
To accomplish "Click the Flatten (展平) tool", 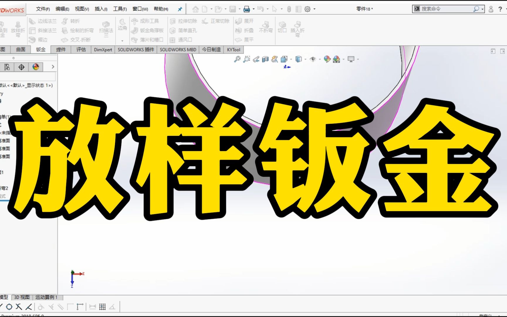I will [x=244, y=40].
